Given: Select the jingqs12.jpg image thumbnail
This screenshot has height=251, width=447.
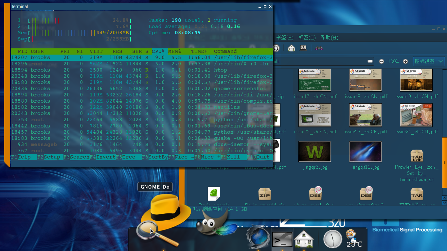Looking at the screenshot, I should point(366,151).
